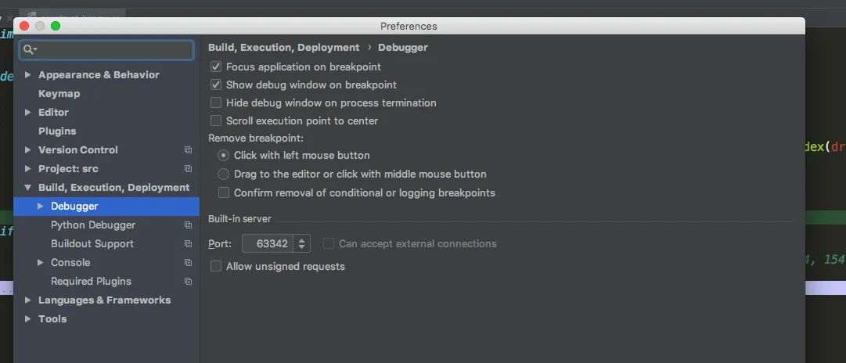Click project-level icon beside Console

coord(188,262)
